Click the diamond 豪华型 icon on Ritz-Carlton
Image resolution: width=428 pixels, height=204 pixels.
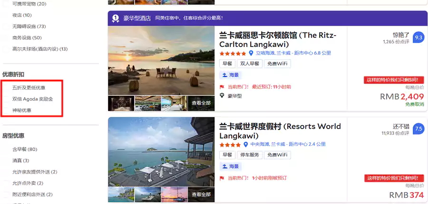(x=222, y=96)
